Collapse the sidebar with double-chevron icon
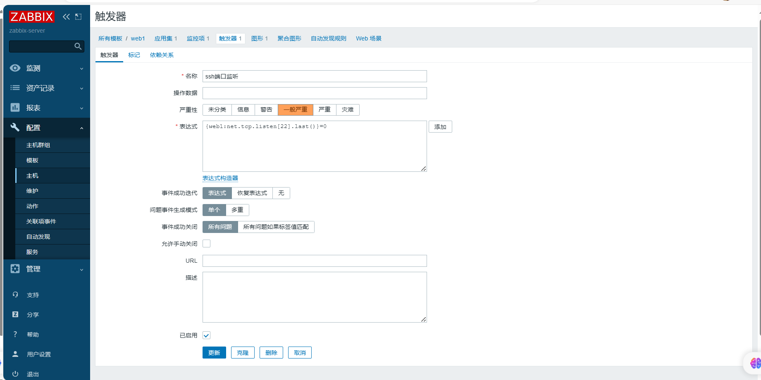This screenshot has width=761, height=380. tap(66, 17)
